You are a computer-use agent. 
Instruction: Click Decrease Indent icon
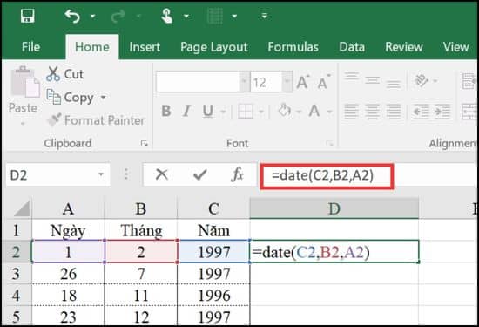click(x=421, y=112)
